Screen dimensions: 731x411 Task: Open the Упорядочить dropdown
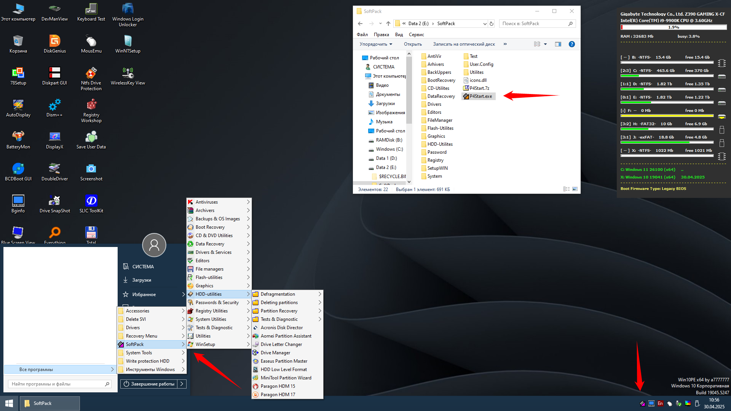[x=376, y=44]
